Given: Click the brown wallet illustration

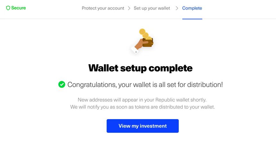Looking at the screenshot, I should (x=149, y=43).
